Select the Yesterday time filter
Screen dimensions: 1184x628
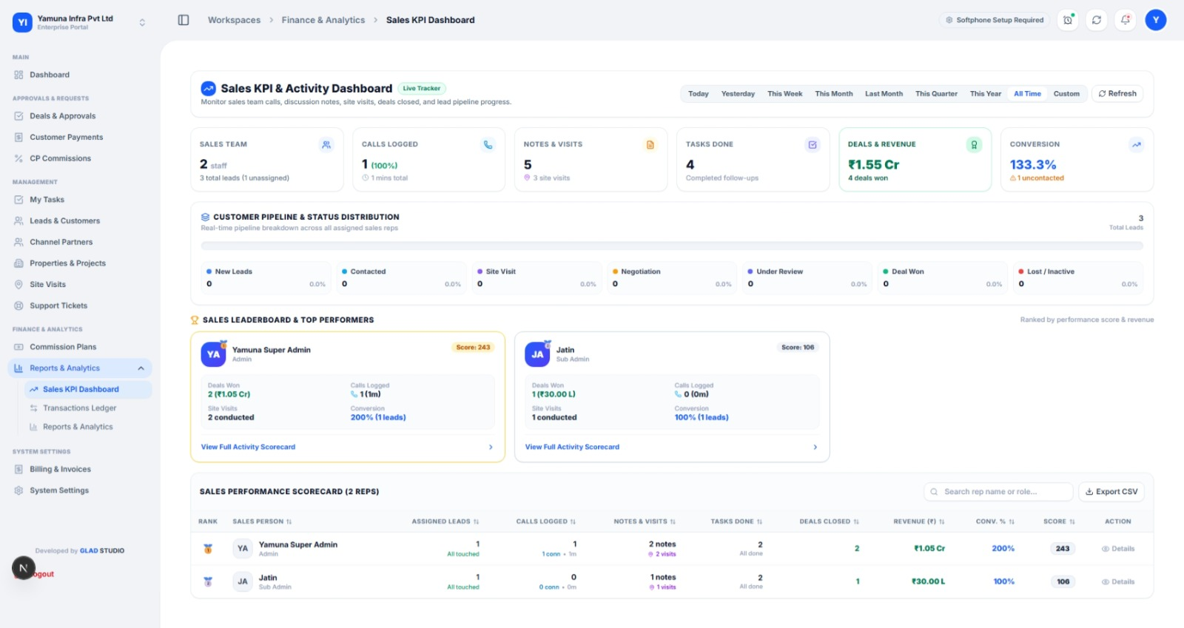738,94
